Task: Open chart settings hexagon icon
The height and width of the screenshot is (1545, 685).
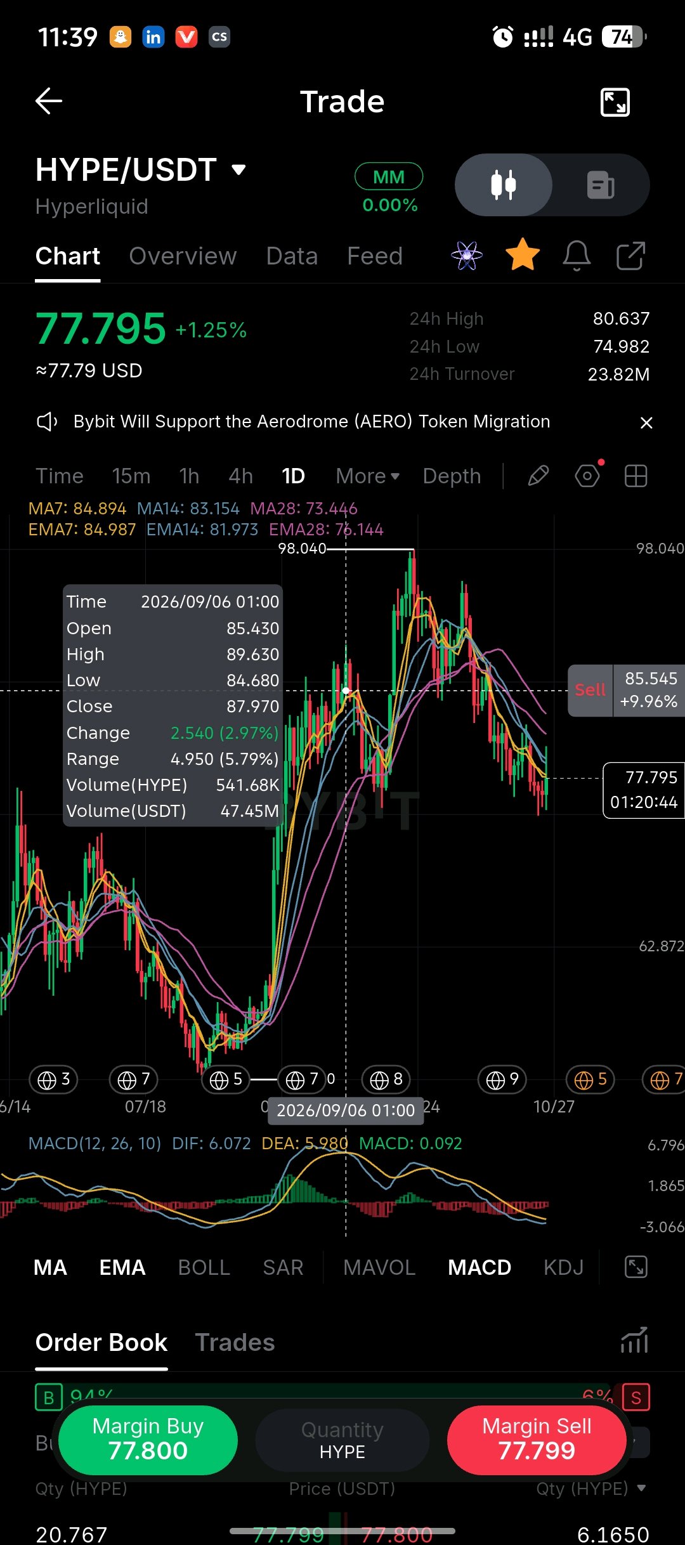Action: [x=587, y=476]
